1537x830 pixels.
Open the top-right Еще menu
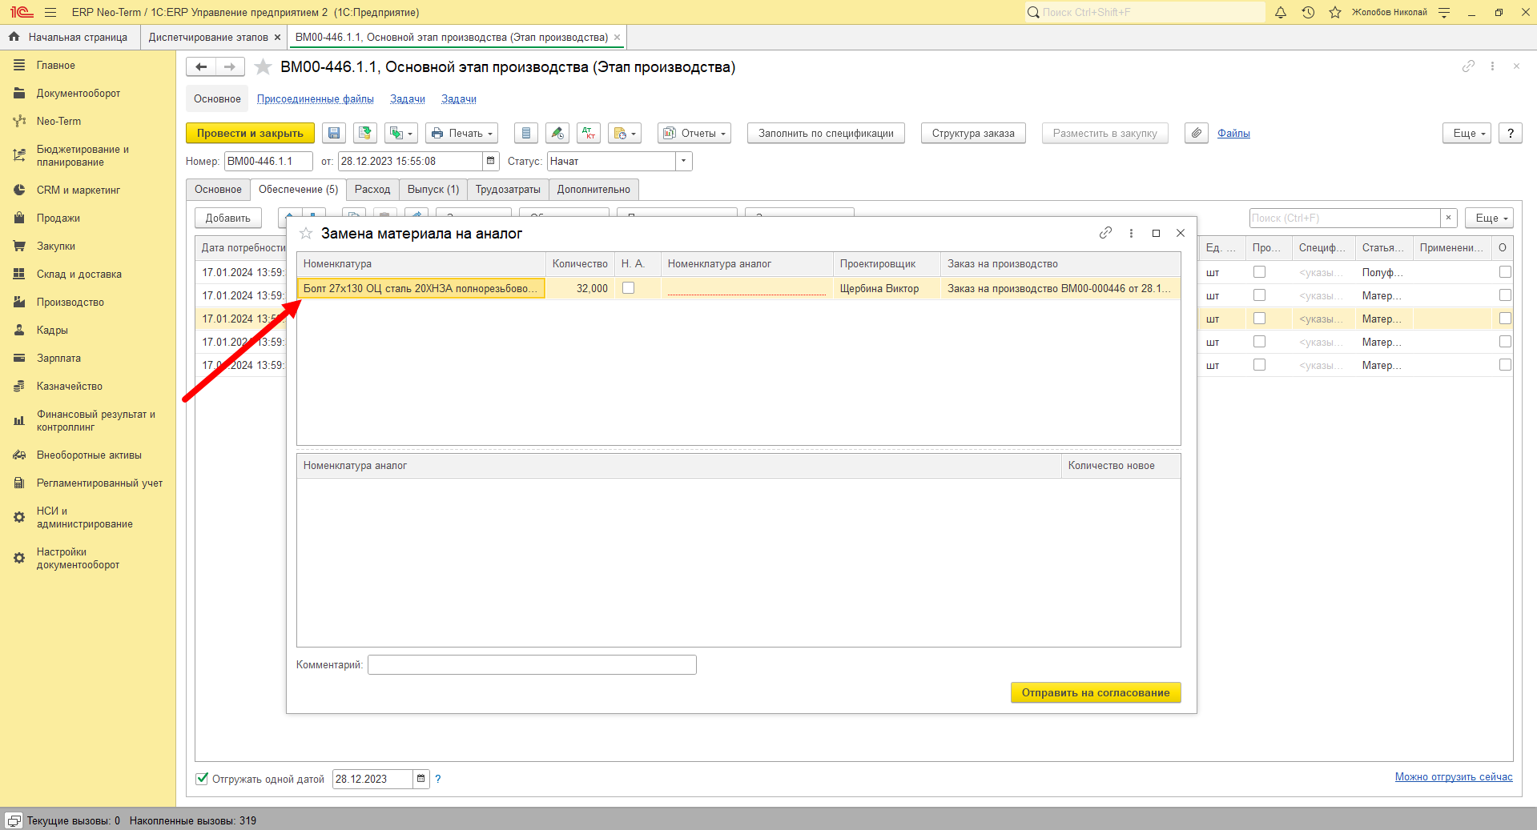coord(1467,133)
